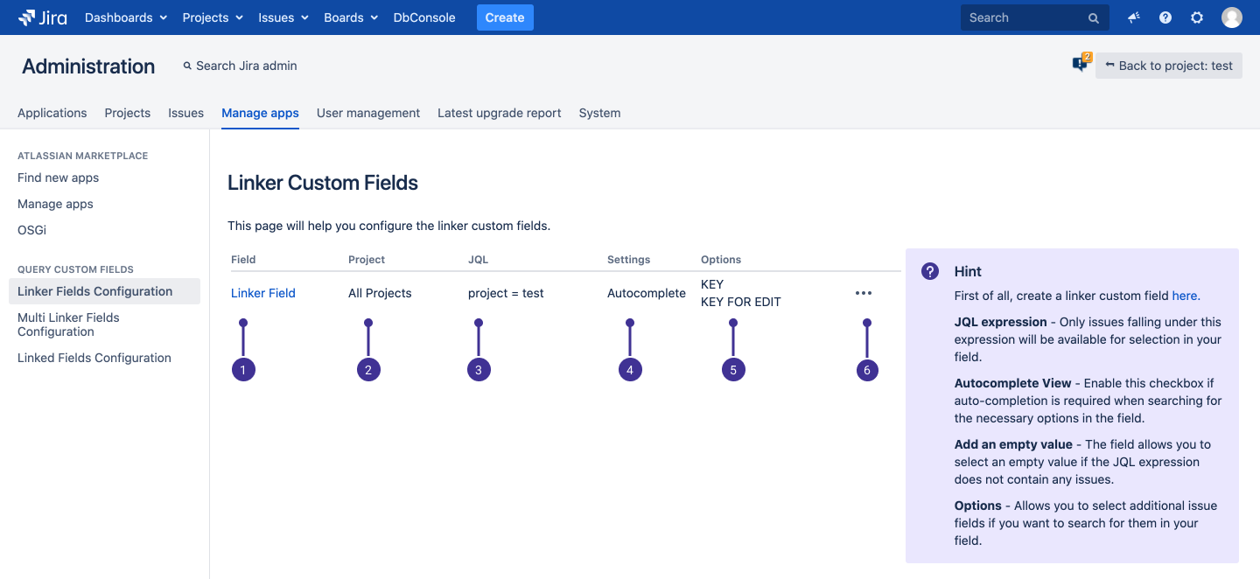Open the notification icon with badge 2
The height and width of the screenshot is (579, 1260).
coord(1080,65)
